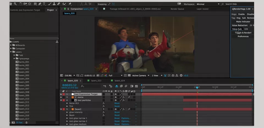Click label color of Expression Target layer
Viewport: 264px width, 128px height.
(x=64, y=94)
